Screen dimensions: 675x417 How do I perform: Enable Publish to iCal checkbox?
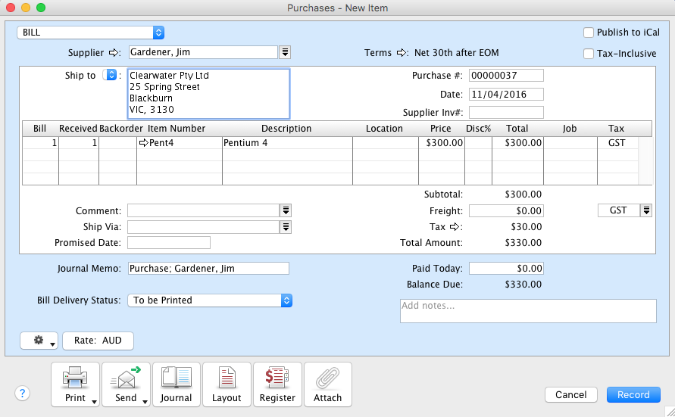coord(589,33)
